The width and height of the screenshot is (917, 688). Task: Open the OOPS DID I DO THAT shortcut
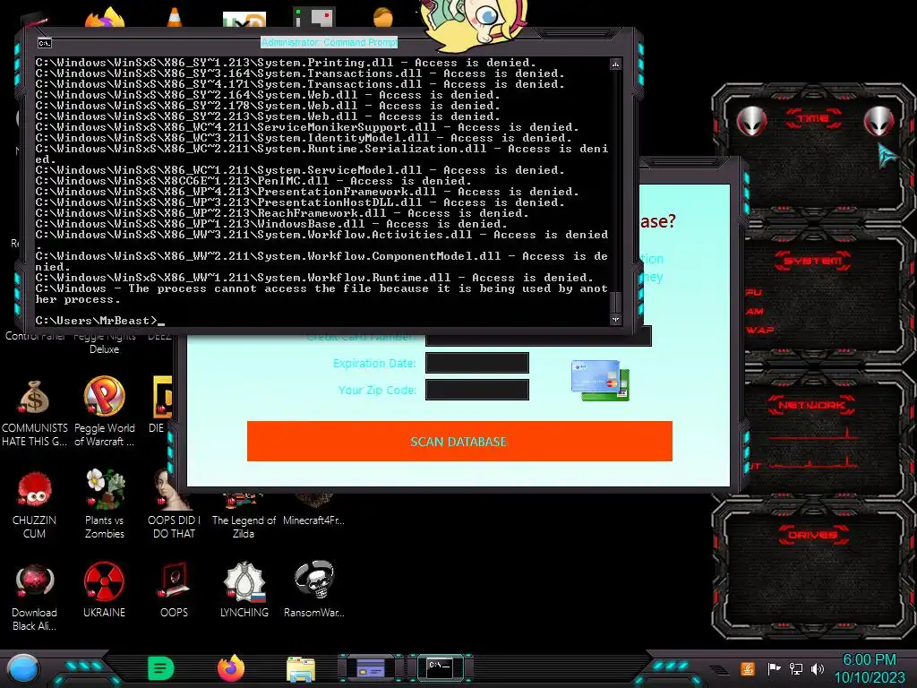coord(174,504)
